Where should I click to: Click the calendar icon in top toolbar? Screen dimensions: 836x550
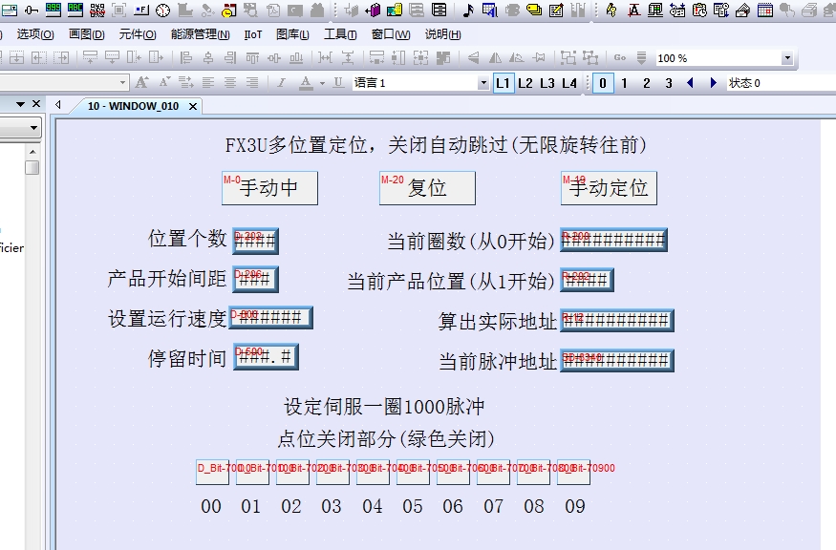766,11
